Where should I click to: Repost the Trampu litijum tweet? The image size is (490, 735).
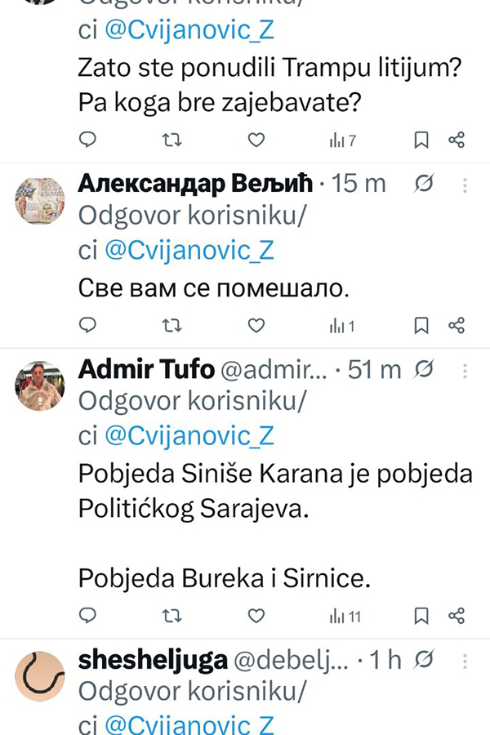171,140
